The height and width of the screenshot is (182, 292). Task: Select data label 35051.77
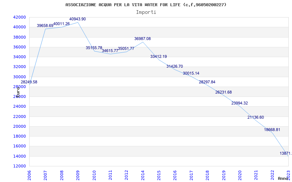coord(126,49)
